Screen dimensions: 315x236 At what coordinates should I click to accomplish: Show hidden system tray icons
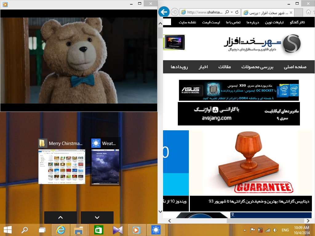(x=245, y=230)
